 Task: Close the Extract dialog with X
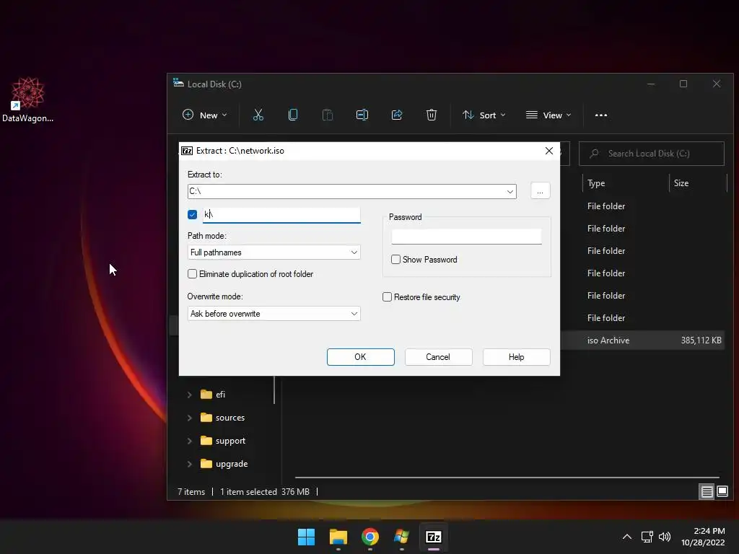tap(549, 151)
